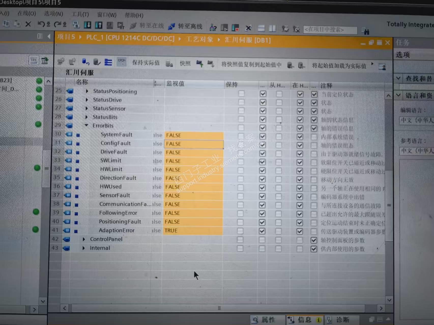Click the 快照 button
The height and width of the screenshot is (325, 434).
pyautogui.click(x=185, y=63)
